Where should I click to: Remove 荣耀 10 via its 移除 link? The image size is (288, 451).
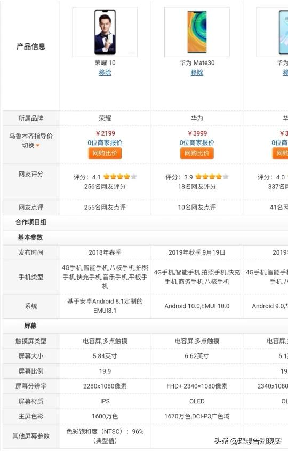[105, 73]
